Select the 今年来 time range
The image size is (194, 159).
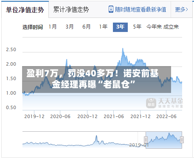click(154, 27)
